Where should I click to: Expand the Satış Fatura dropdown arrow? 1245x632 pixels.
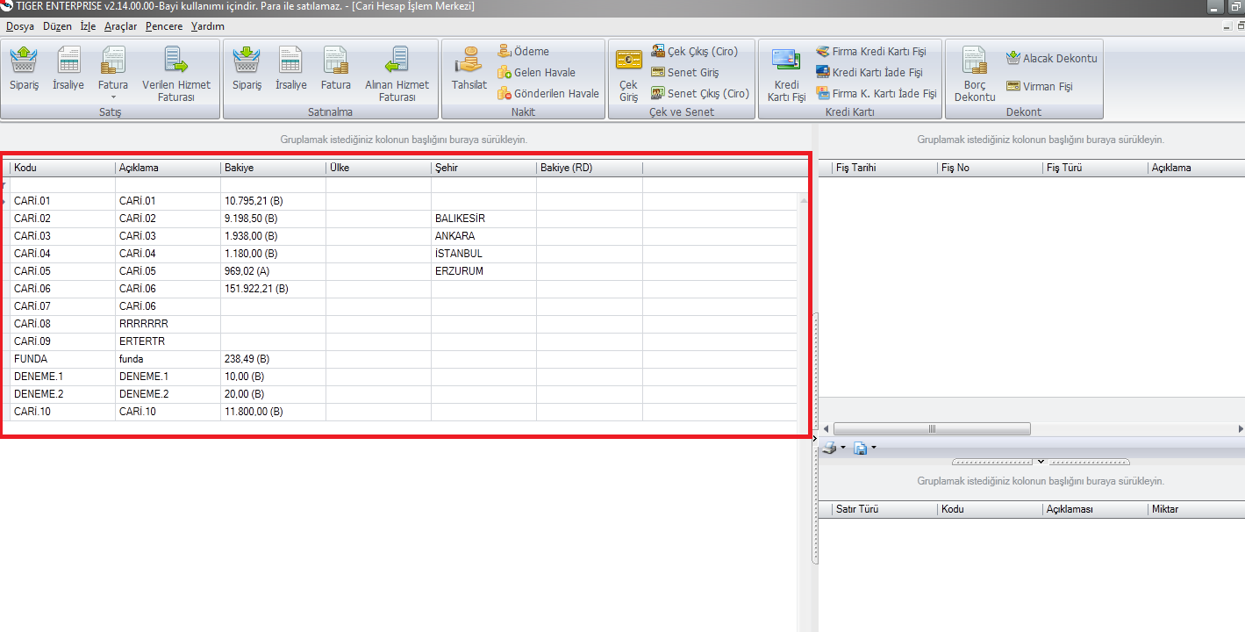tap(113, 97)
